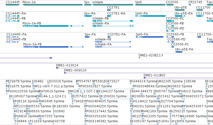The image size is (213, 125).
Task: Select the Ubi-p5E-PA protein label
Action: coord(184,49)
